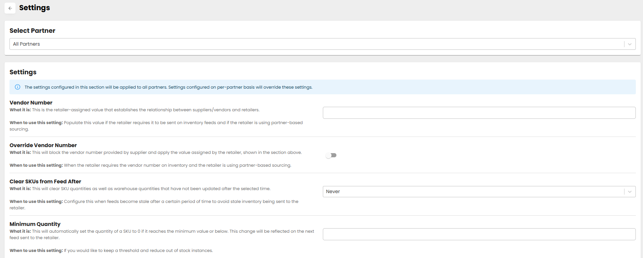Click the info icon in the blue banner
Image resolution: width=643 pixels, height=258 pixels.
pos(17,87)
